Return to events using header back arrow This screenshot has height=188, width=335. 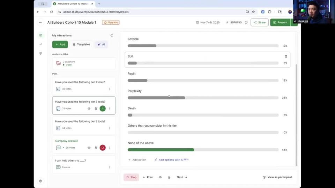tap(40, 22)
